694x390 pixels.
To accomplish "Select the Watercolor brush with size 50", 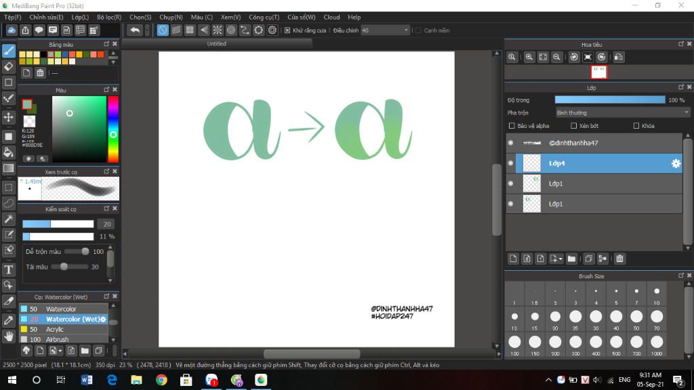I will tap(63, 309).
